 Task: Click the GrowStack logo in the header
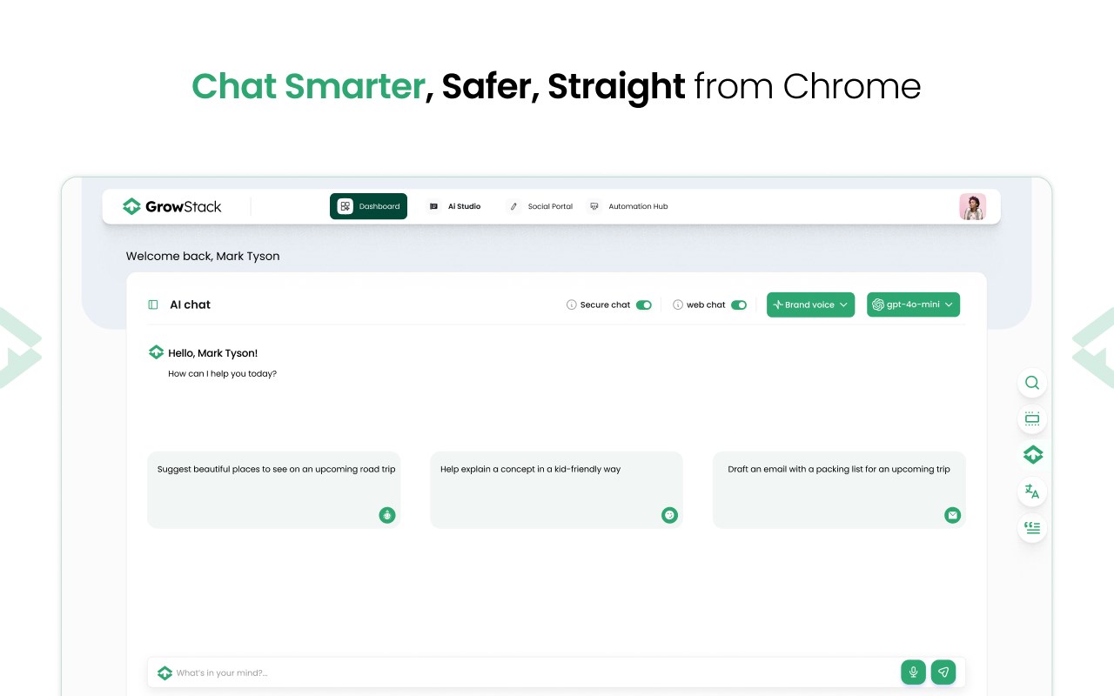171,206
